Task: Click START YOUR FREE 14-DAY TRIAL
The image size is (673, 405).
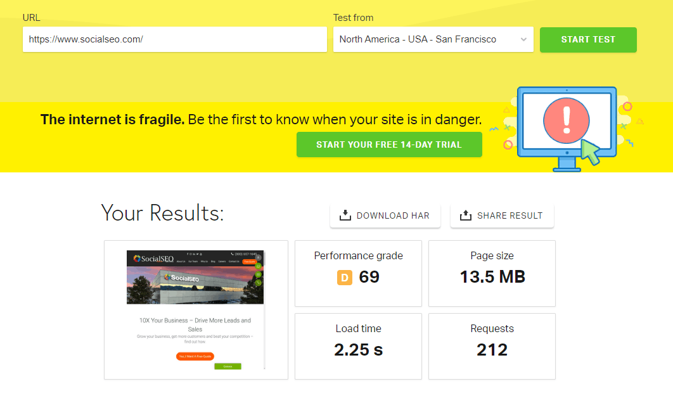Action: click(x=388, y=144)
